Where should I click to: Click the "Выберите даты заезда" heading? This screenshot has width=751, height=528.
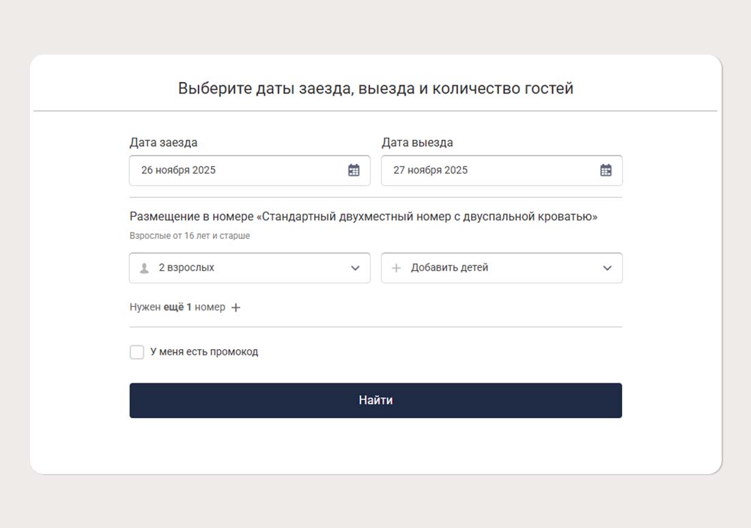[x=375, y=89]
